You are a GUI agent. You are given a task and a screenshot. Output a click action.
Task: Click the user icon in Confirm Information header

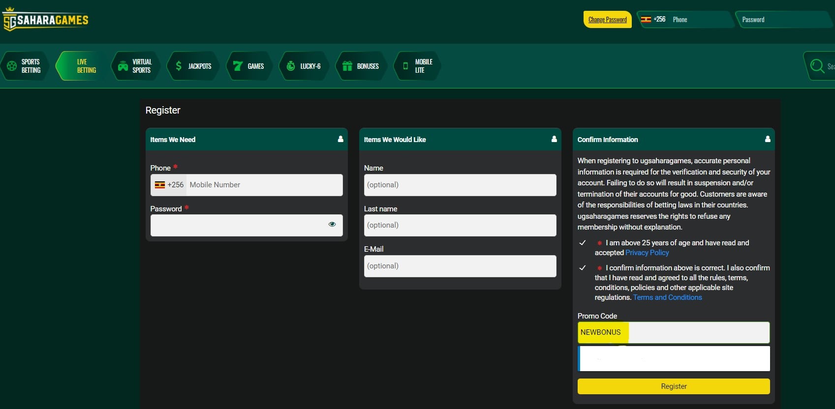768,139
